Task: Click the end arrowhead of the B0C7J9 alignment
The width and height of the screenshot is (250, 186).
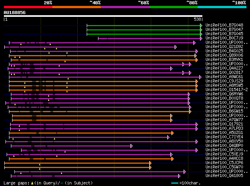Action: 201,38
